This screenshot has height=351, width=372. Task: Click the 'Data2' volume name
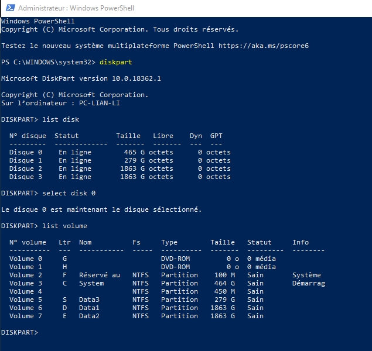90,316
